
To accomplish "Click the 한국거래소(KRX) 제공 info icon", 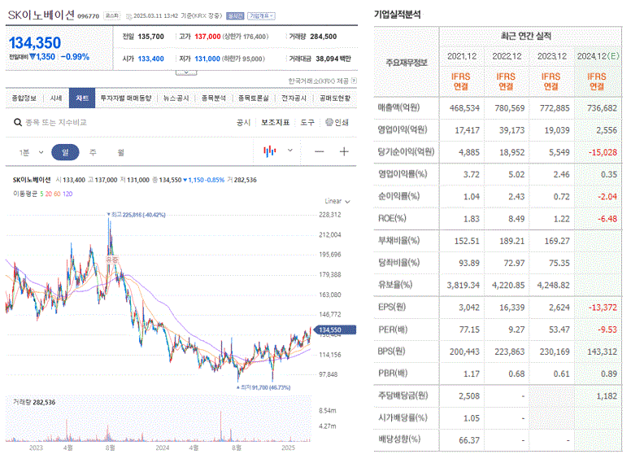I will pos(354,81).
